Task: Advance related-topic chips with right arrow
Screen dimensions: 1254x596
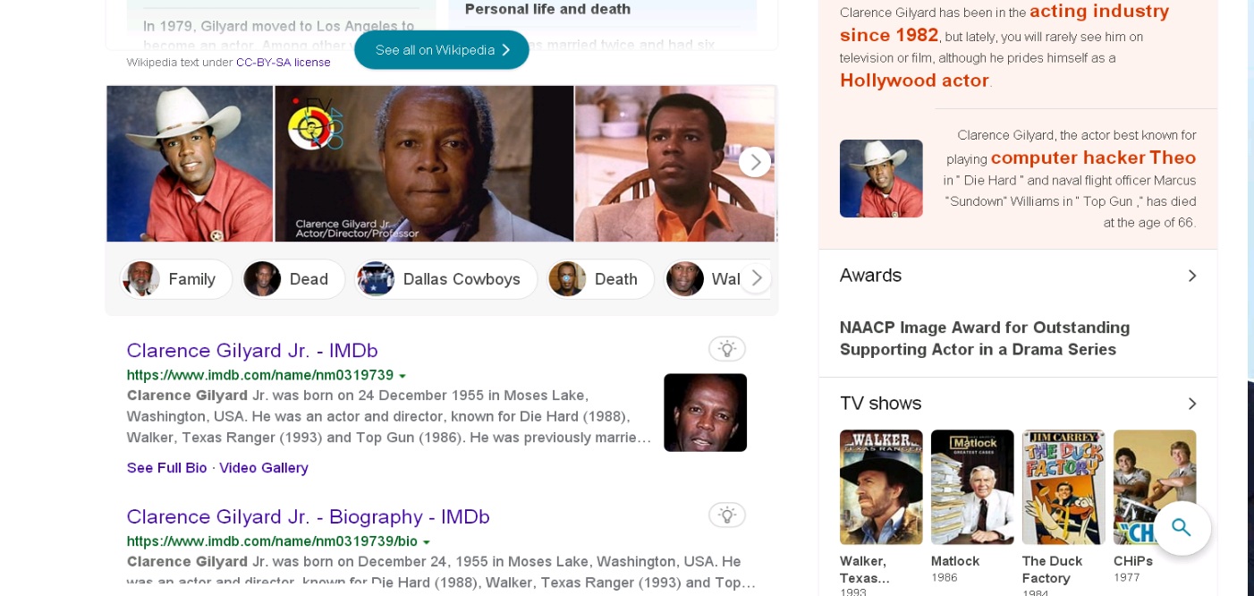Action: [756, 278]
